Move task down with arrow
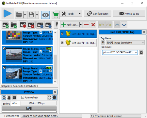The height and width of the screenshot is (118, 147). (x=124, y=25)
